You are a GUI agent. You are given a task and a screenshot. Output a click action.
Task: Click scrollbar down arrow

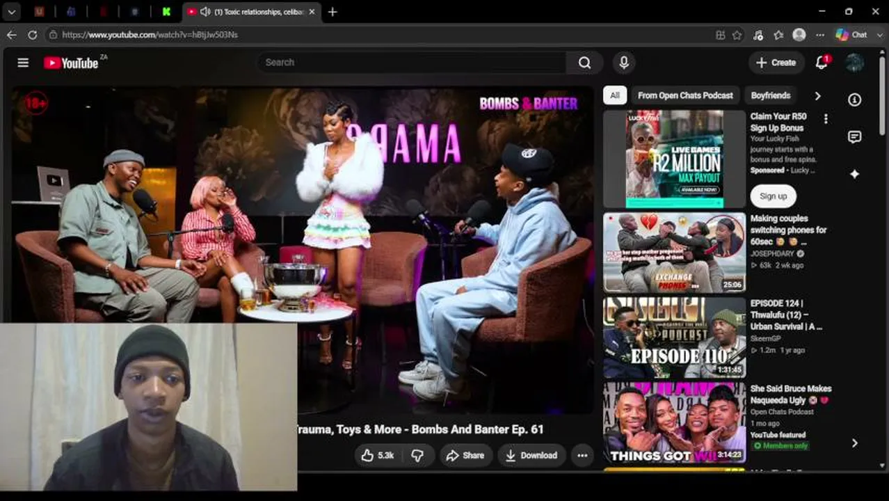(x=883, y=465)
